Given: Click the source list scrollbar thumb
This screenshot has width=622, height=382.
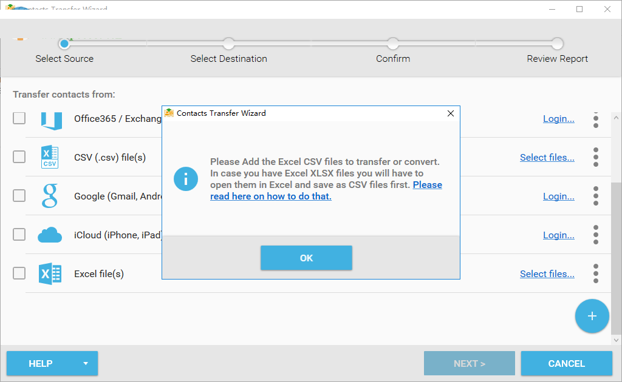Looking at the screenshot, I should click(616, 258).
